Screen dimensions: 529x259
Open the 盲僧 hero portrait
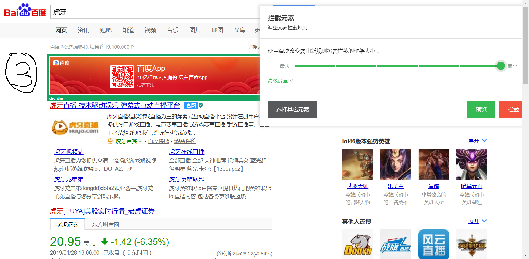coord(434,164)
